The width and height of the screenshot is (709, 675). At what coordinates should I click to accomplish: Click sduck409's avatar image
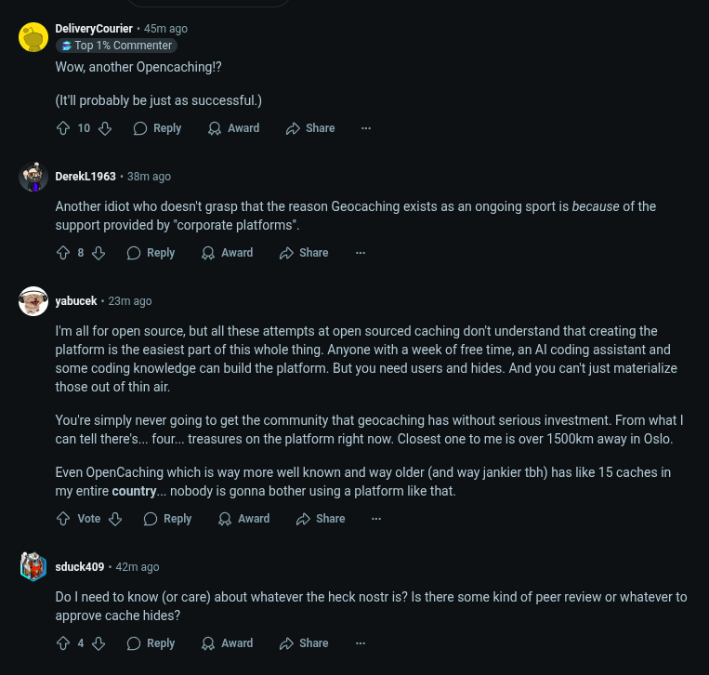pyautogui.click(x=33, y=566)
